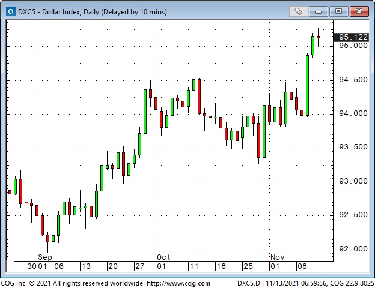The height and width of the screenshot is (288, 375).
Task: Minimize the DXC5 chart window
Action: pos(318,11)
